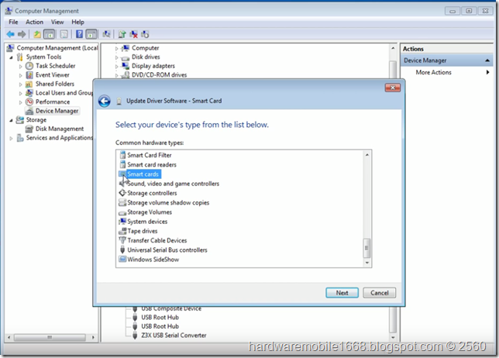Open the File menu
This screenshot has width=499, height=358.
click(13, 22)
